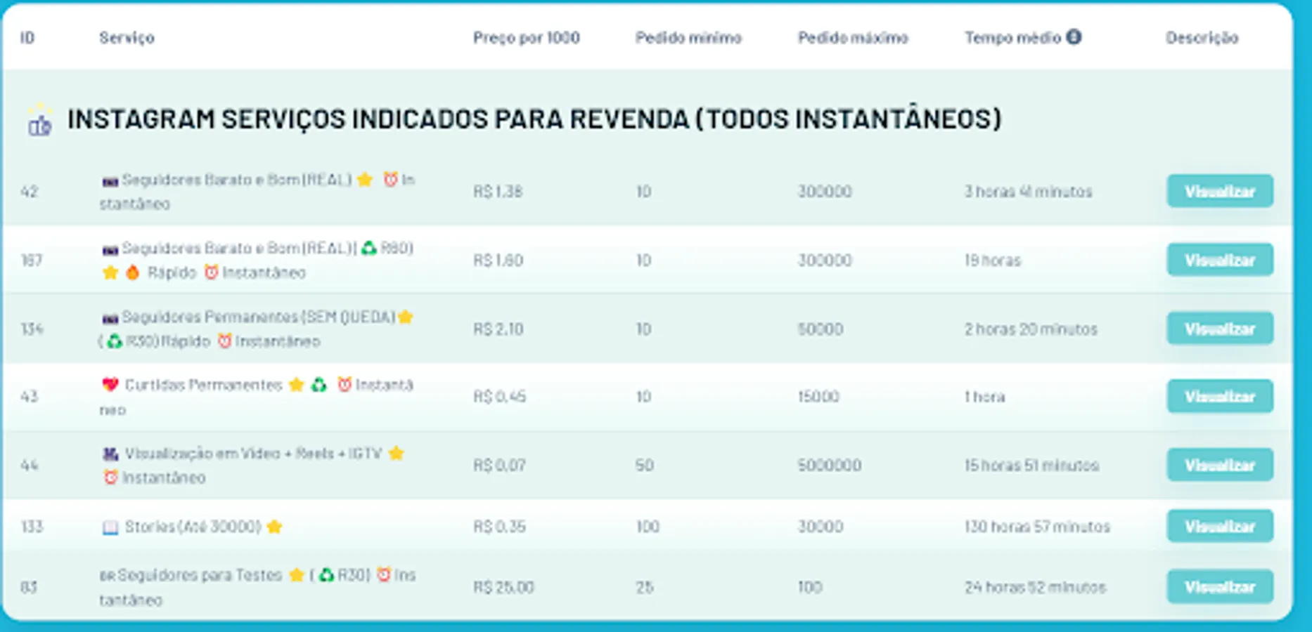This screenshot has height=632, width=1312.
Task: Open Visualizar for service 167
Action: 1220,260
